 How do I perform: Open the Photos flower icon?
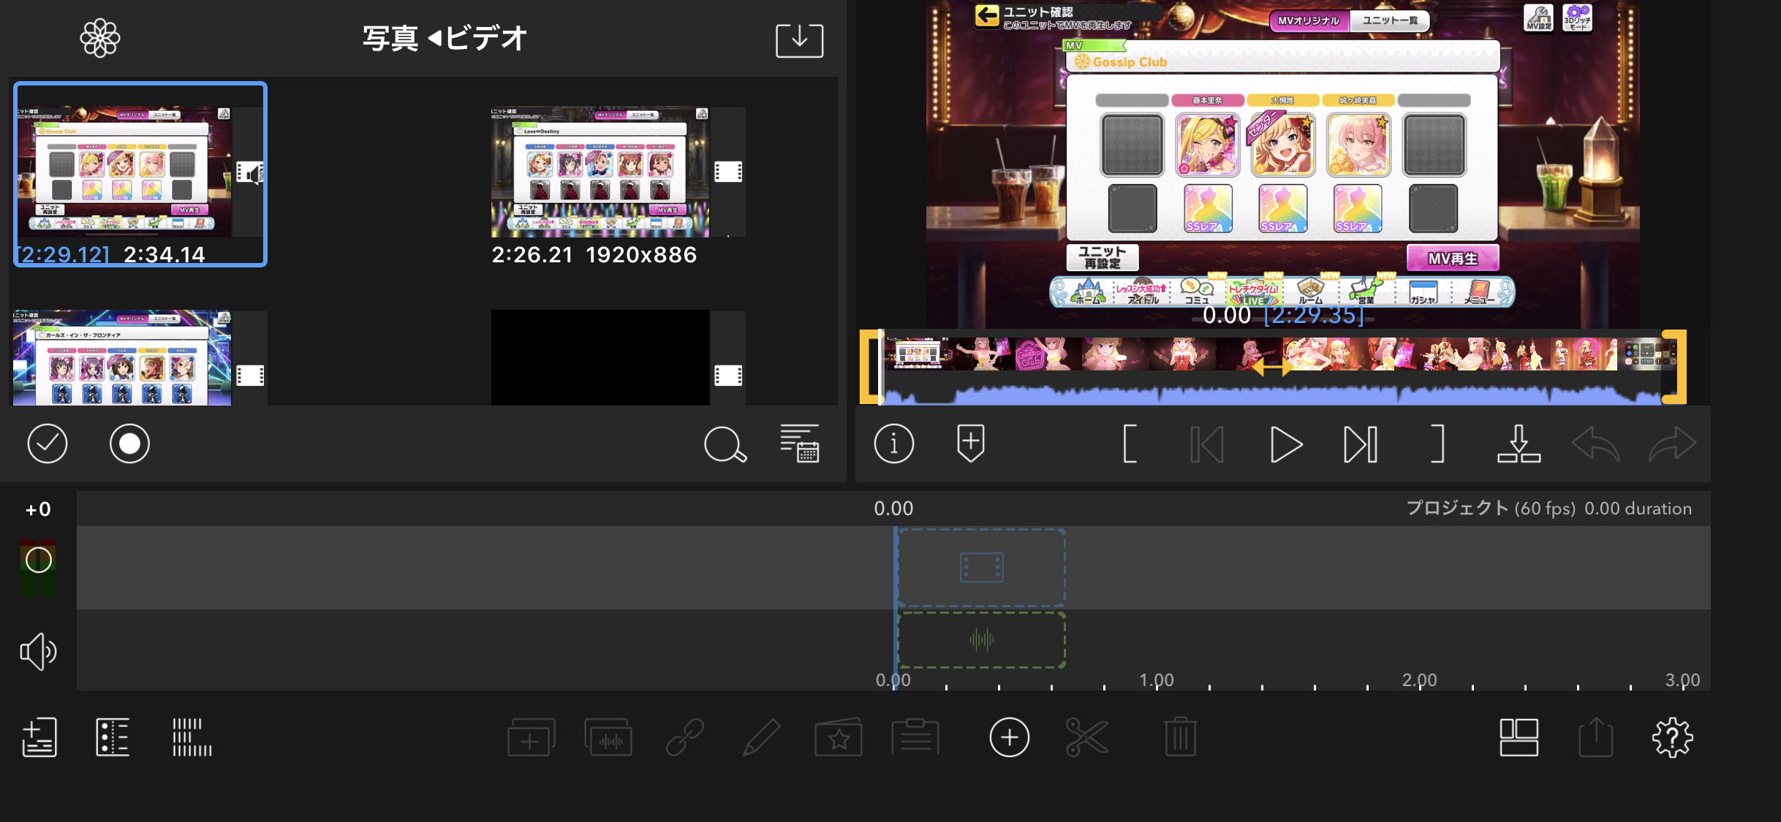click(x=100, y=38)
